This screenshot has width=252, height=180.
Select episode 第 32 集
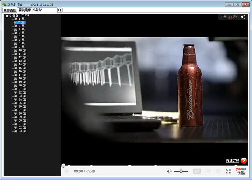[x=20, y=127]
